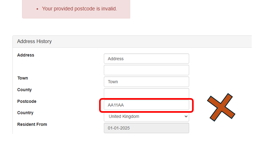
Task: Click the Postcode field label
Action: click(27, 101)
